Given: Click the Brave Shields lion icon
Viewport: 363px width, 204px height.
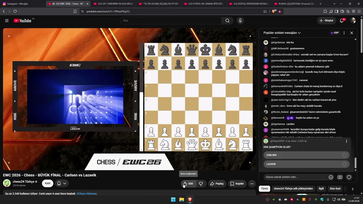Looking at the screenshot, I should 274,11.
